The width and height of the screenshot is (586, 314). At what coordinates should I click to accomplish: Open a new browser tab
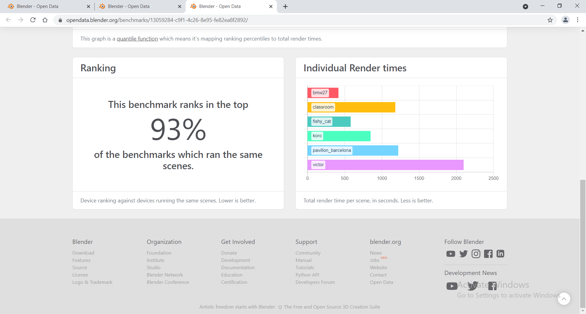point(285,6)
